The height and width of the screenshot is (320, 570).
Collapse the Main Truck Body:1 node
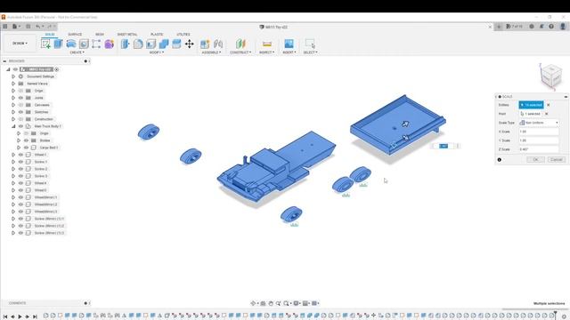pos(13,126)
